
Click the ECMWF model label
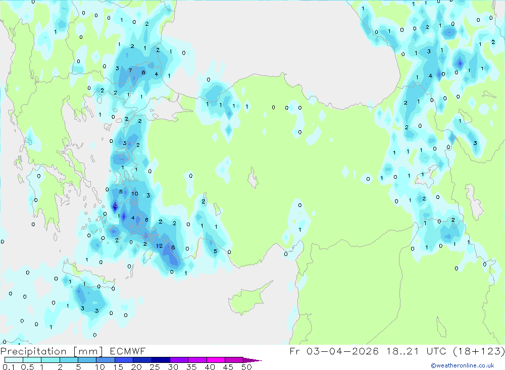point(128,351)
